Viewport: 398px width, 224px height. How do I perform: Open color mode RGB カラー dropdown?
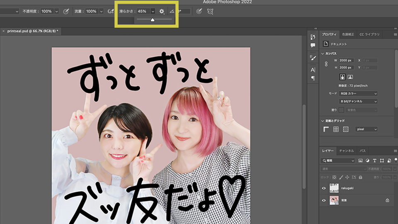coord(358,93)
